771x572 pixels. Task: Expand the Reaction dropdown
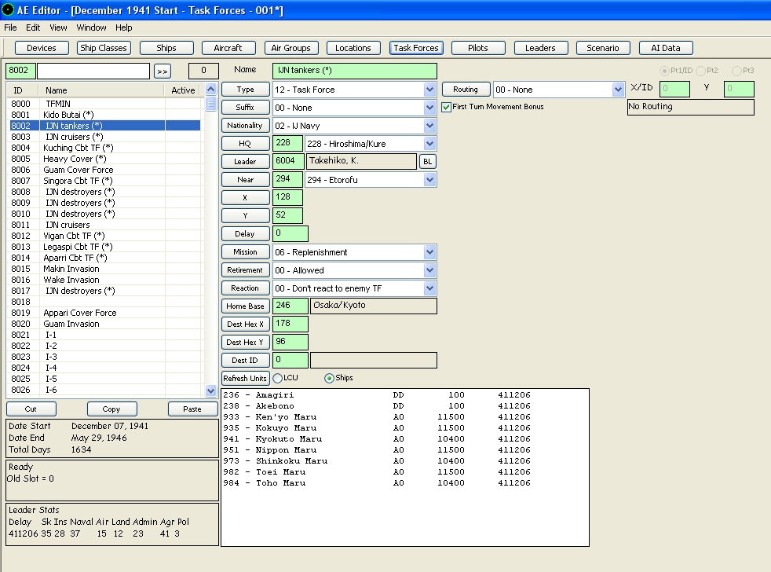point(429,288)
